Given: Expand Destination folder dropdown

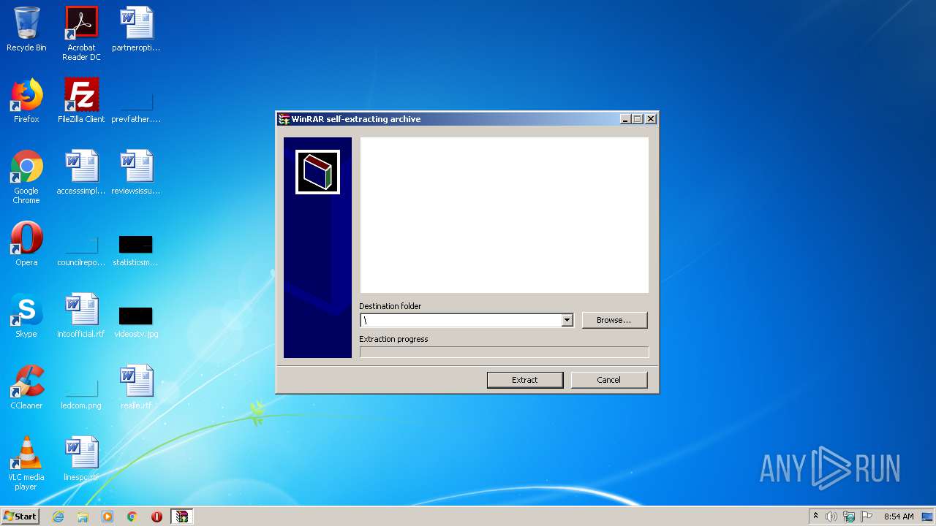Looking at the screenshot, I should [x=567, y=320].
